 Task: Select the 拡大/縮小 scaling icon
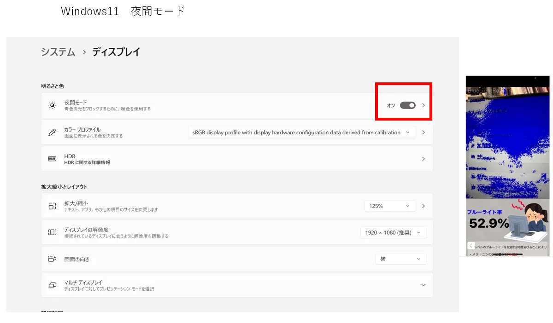point(52,206)
